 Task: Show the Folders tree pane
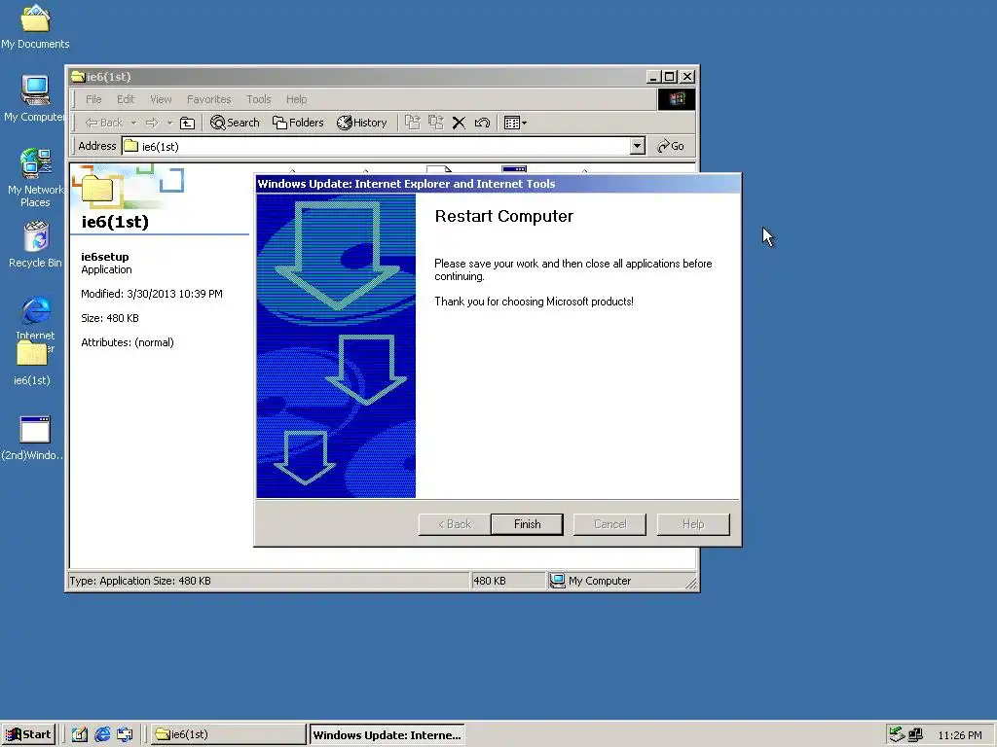(x=298, y=123)
